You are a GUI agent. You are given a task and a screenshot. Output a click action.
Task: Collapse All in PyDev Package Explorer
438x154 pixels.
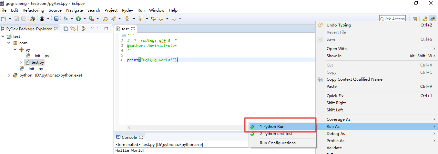tap(66, 28)
